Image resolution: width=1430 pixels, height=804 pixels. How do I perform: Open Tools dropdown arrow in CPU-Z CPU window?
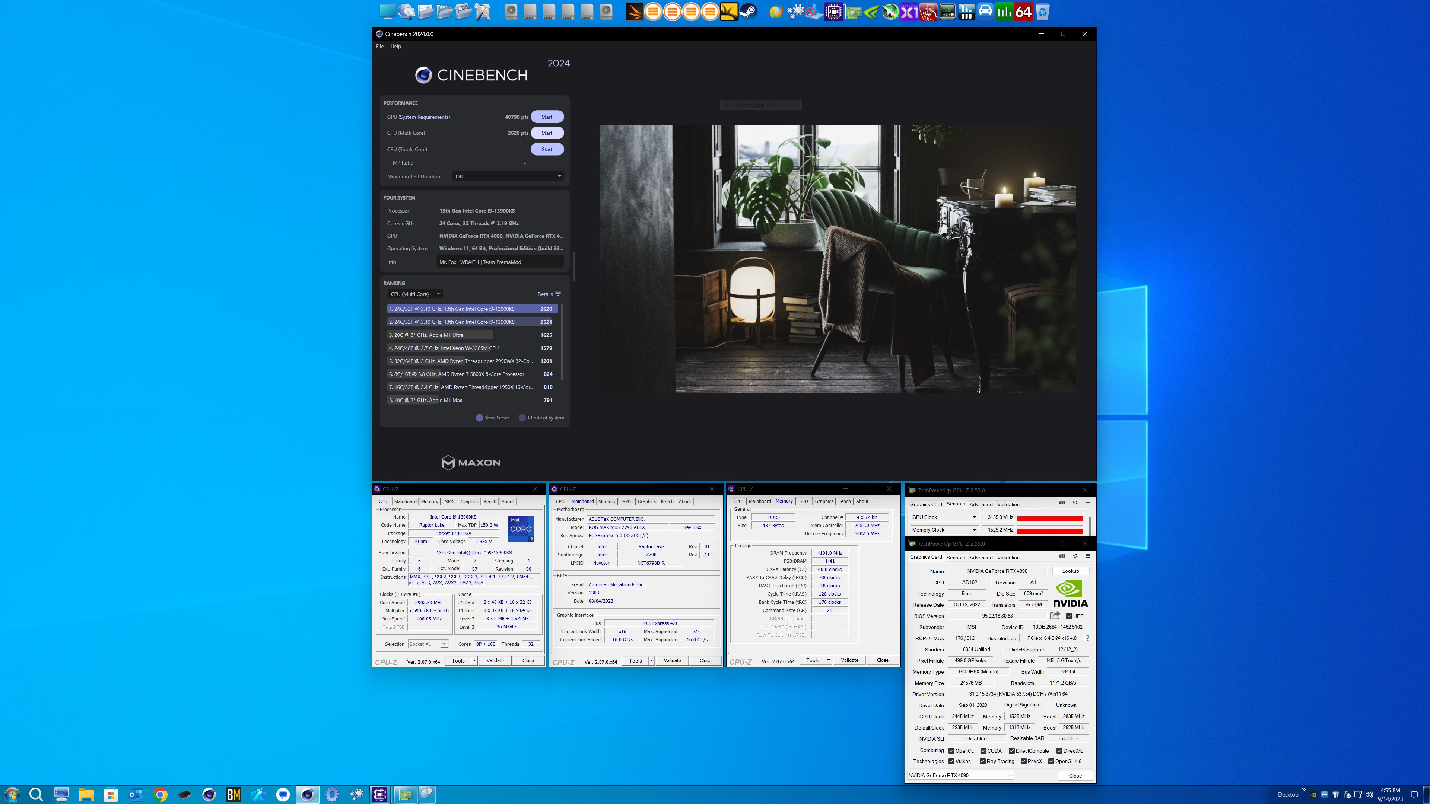[474, 660]
